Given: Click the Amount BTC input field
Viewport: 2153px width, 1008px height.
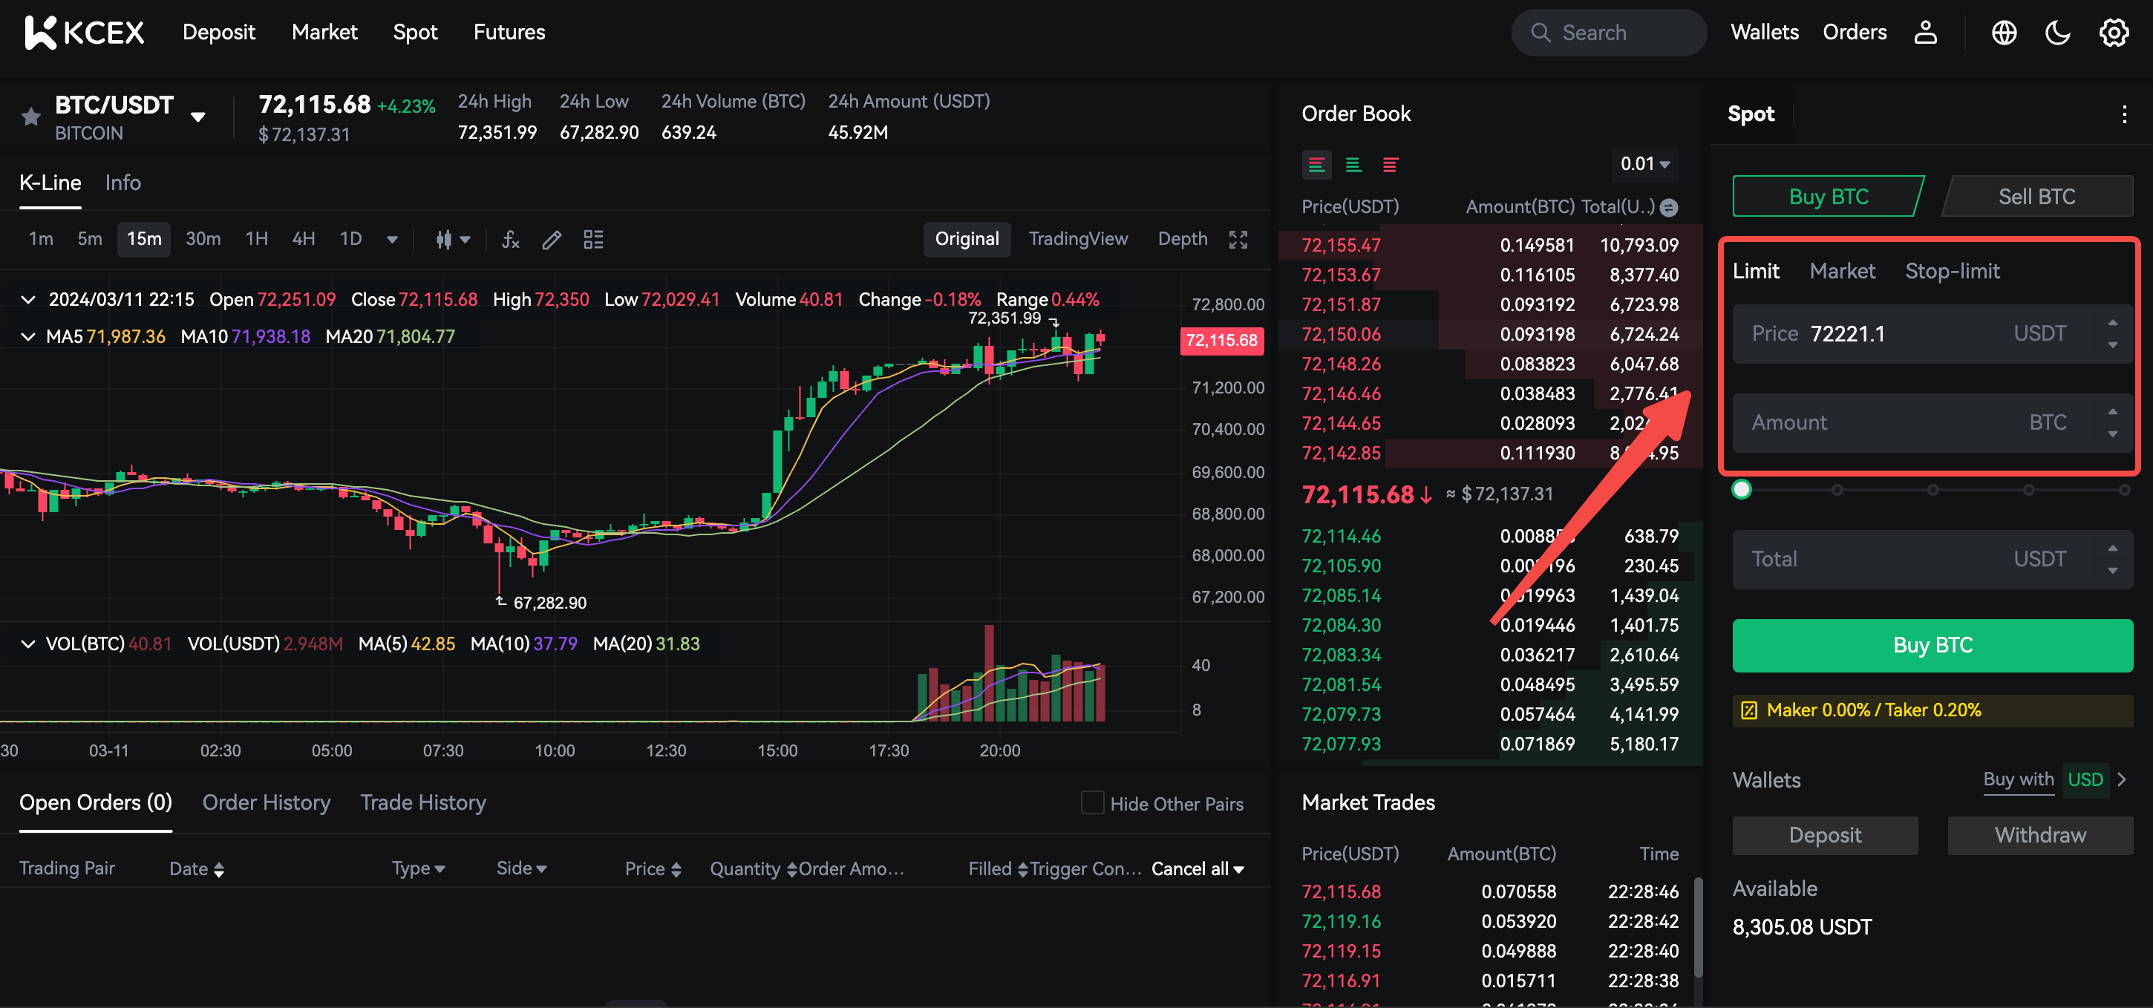Looking at the screenshot, I should click(1933, 423).
